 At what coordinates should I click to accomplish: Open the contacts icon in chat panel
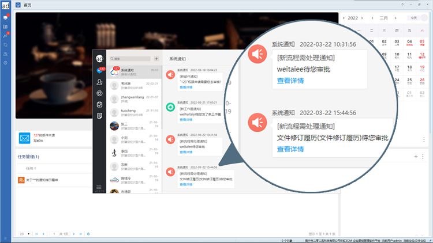pos(99,82)
